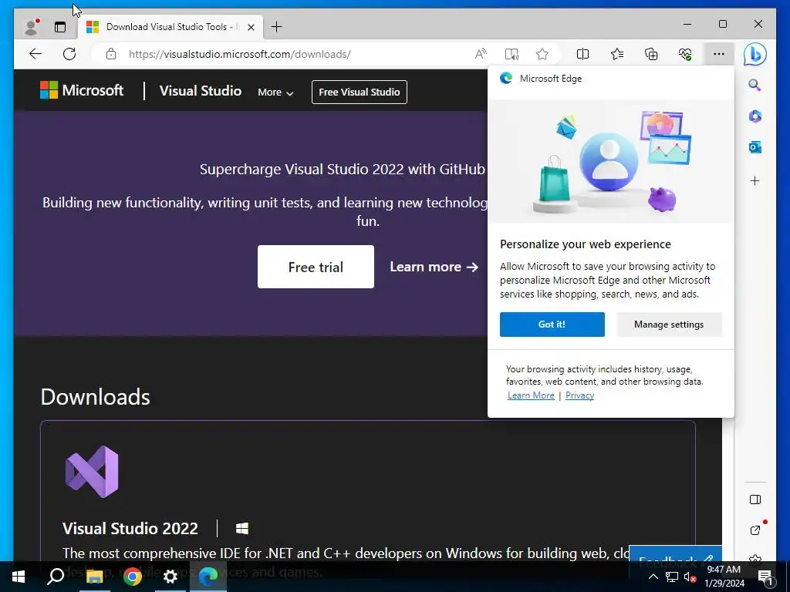This screenshot has height=592, width=790.
Task: Click Manage settings in Edge popup
Action: point(669,325)
